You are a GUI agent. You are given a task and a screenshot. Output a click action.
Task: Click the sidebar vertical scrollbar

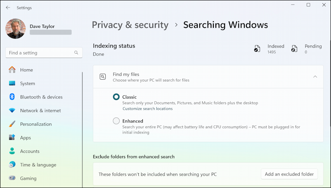pos(82,129)
